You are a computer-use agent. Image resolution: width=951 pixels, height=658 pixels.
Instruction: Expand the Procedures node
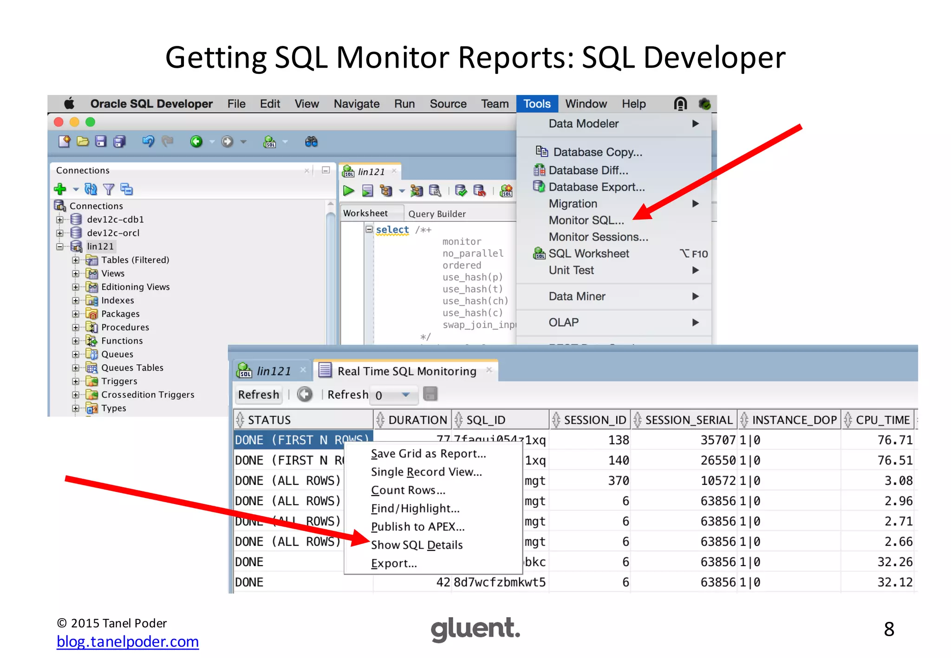coord(76,327)
